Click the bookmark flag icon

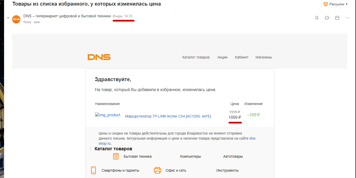(x=317, y=18)
